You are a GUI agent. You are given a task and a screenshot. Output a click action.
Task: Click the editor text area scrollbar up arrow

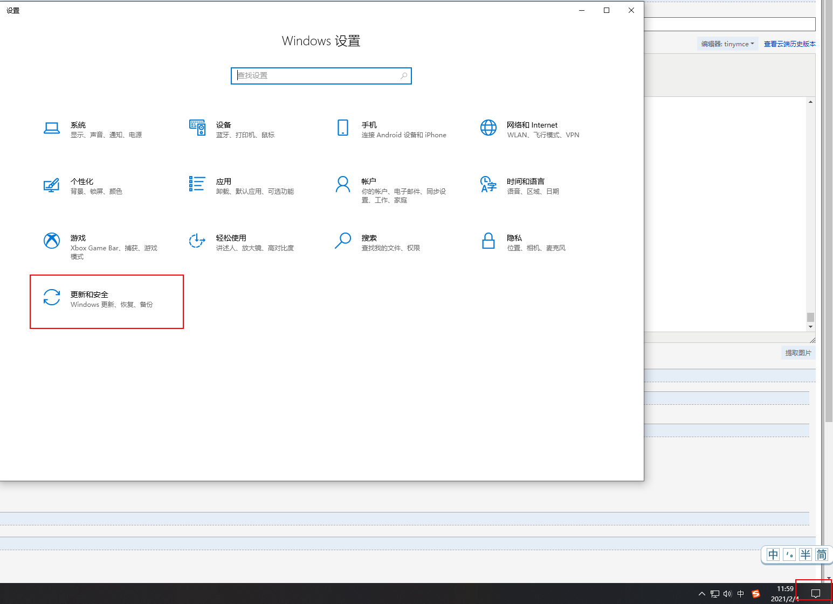coord(810,102)
